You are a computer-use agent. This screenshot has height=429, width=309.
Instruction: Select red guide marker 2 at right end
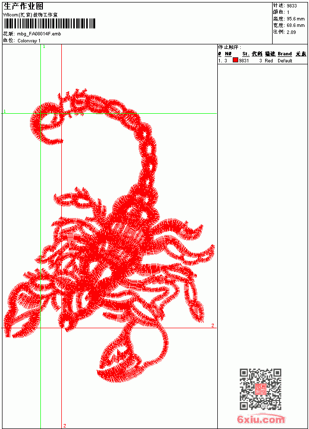(212, 325)
